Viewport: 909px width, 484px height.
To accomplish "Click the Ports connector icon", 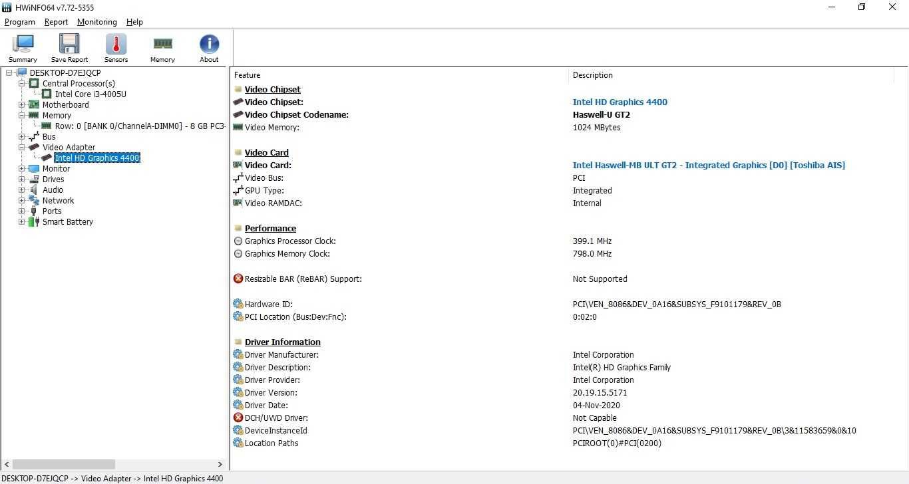I will click(34, 211).
